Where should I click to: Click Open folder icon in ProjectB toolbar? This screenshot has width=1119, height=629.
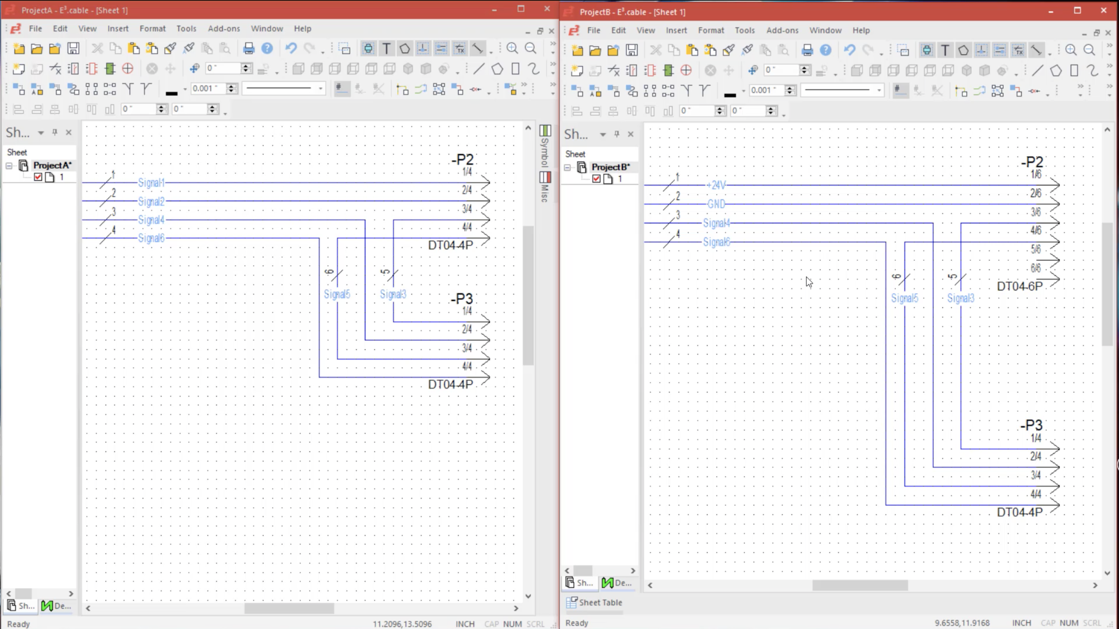click(x=595, y=50)
